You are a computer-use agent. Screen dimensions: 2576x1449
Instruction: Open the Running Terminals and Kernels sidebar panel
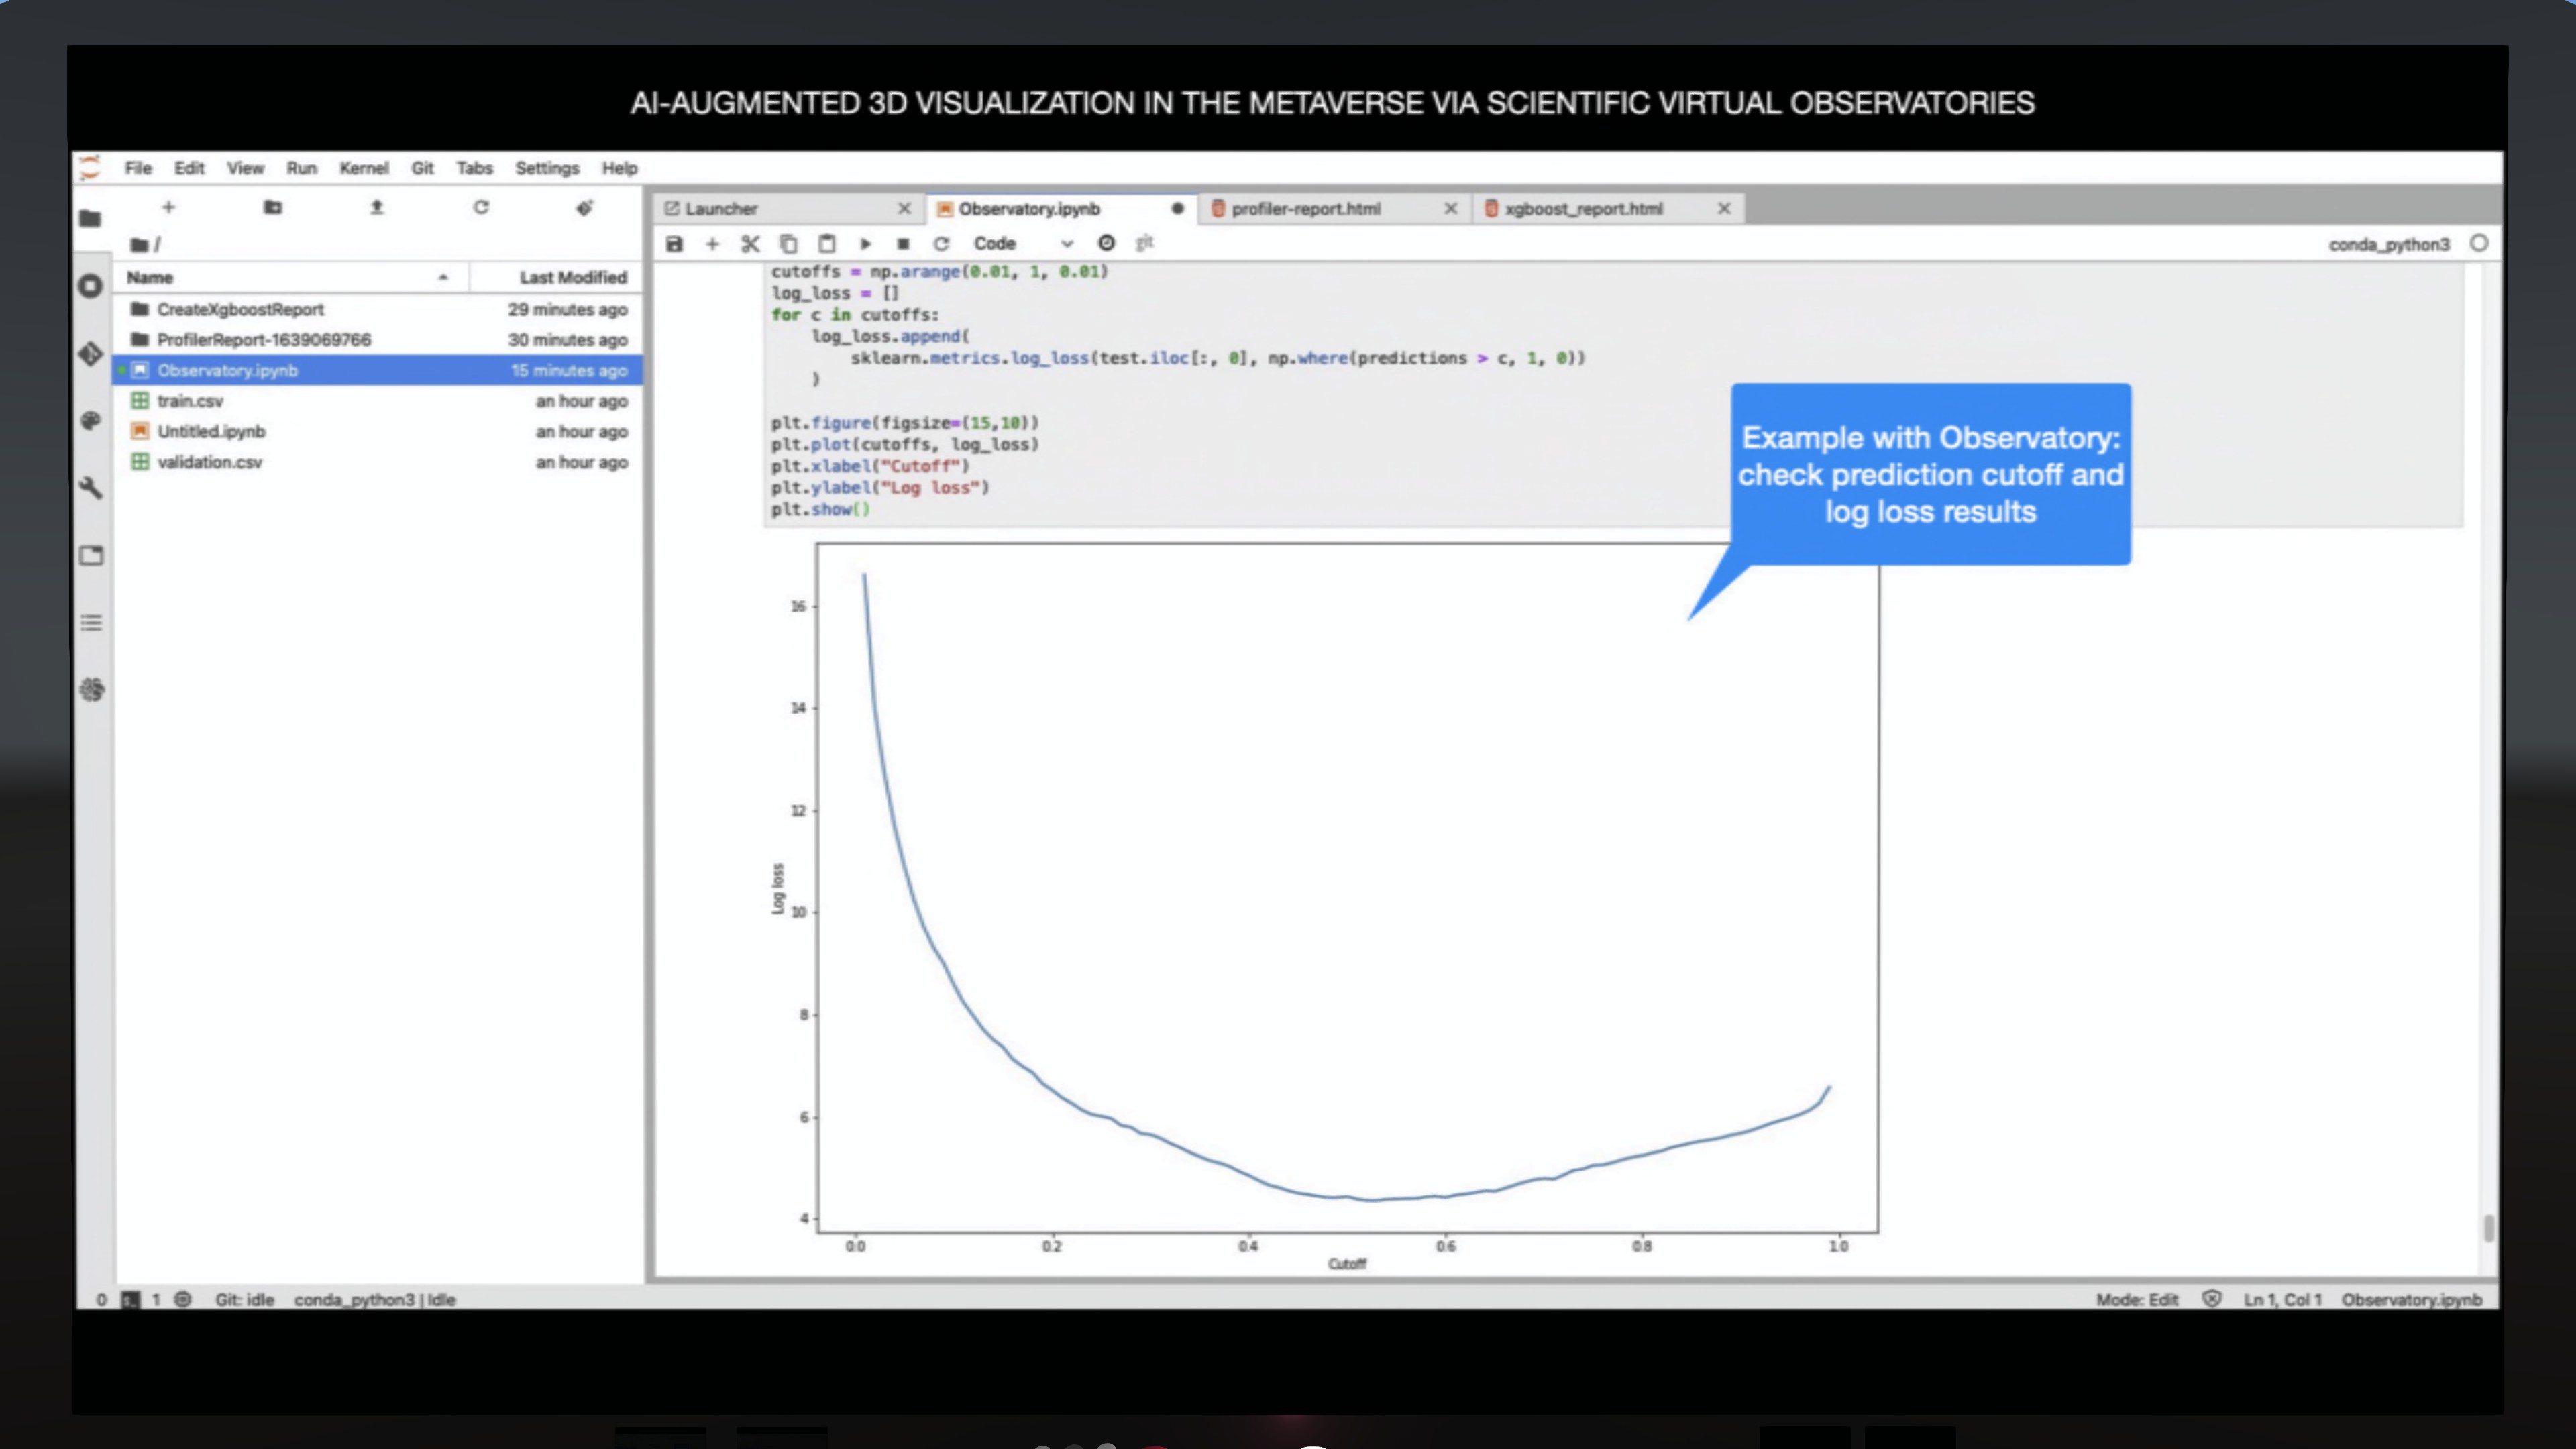point(90,286)
